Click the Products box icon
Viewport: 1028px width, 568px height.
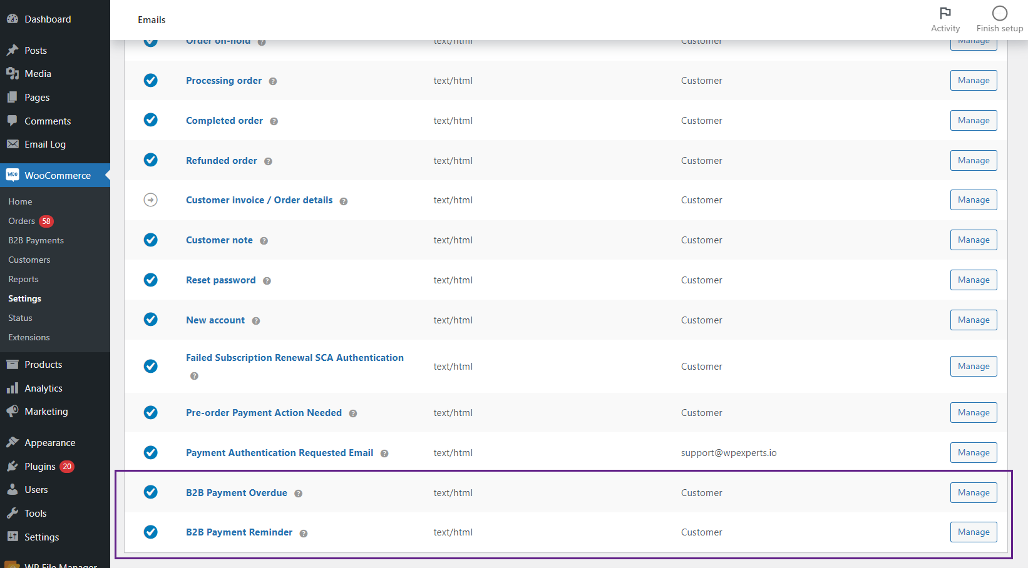point(13,364)
